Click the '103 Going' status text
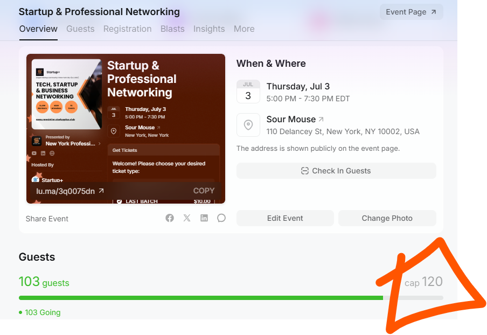This screenshot has width=487, height=335. tap(40, 312)
